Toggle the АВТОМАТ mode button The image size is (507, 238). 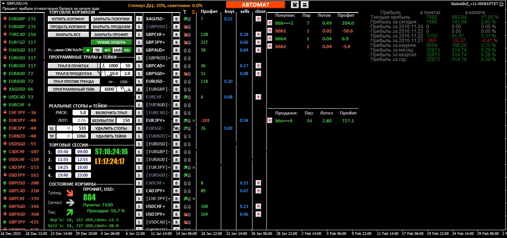[256, 5]
